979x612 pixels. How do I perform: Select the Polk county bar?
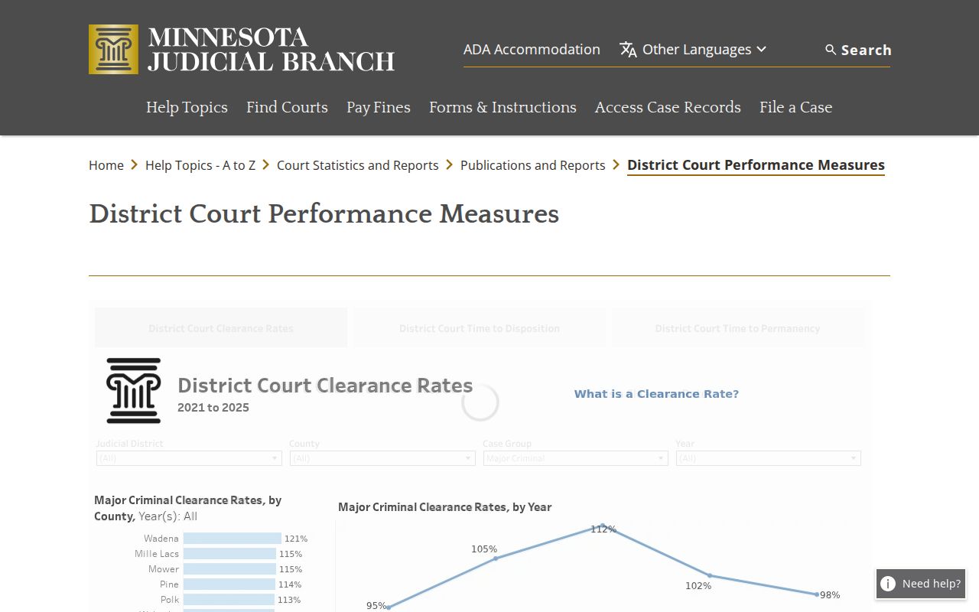click(x=229, y=600)
